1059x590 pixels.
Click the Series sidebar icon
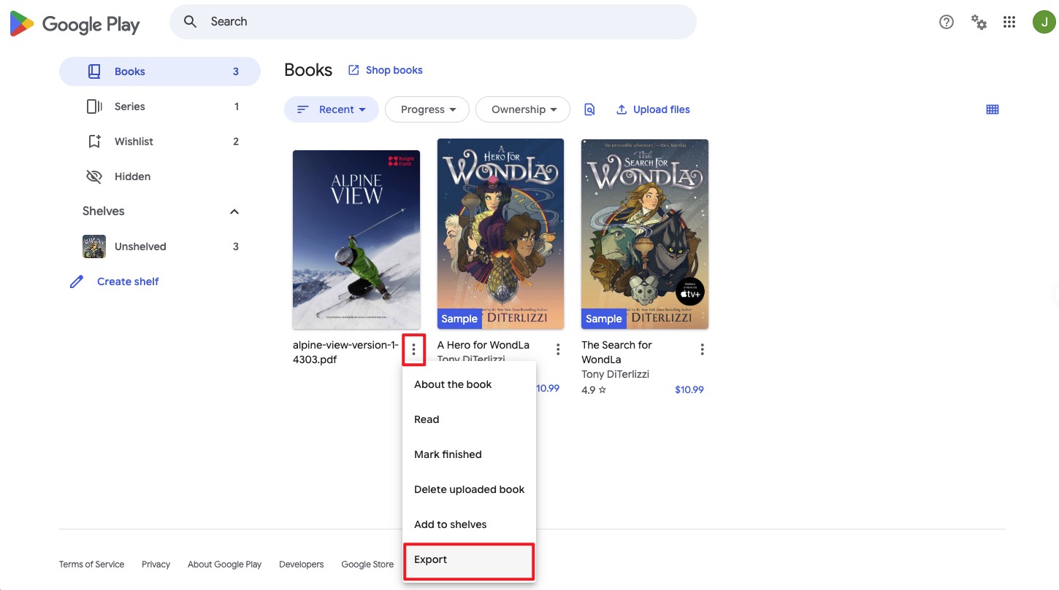pos(94,106)
